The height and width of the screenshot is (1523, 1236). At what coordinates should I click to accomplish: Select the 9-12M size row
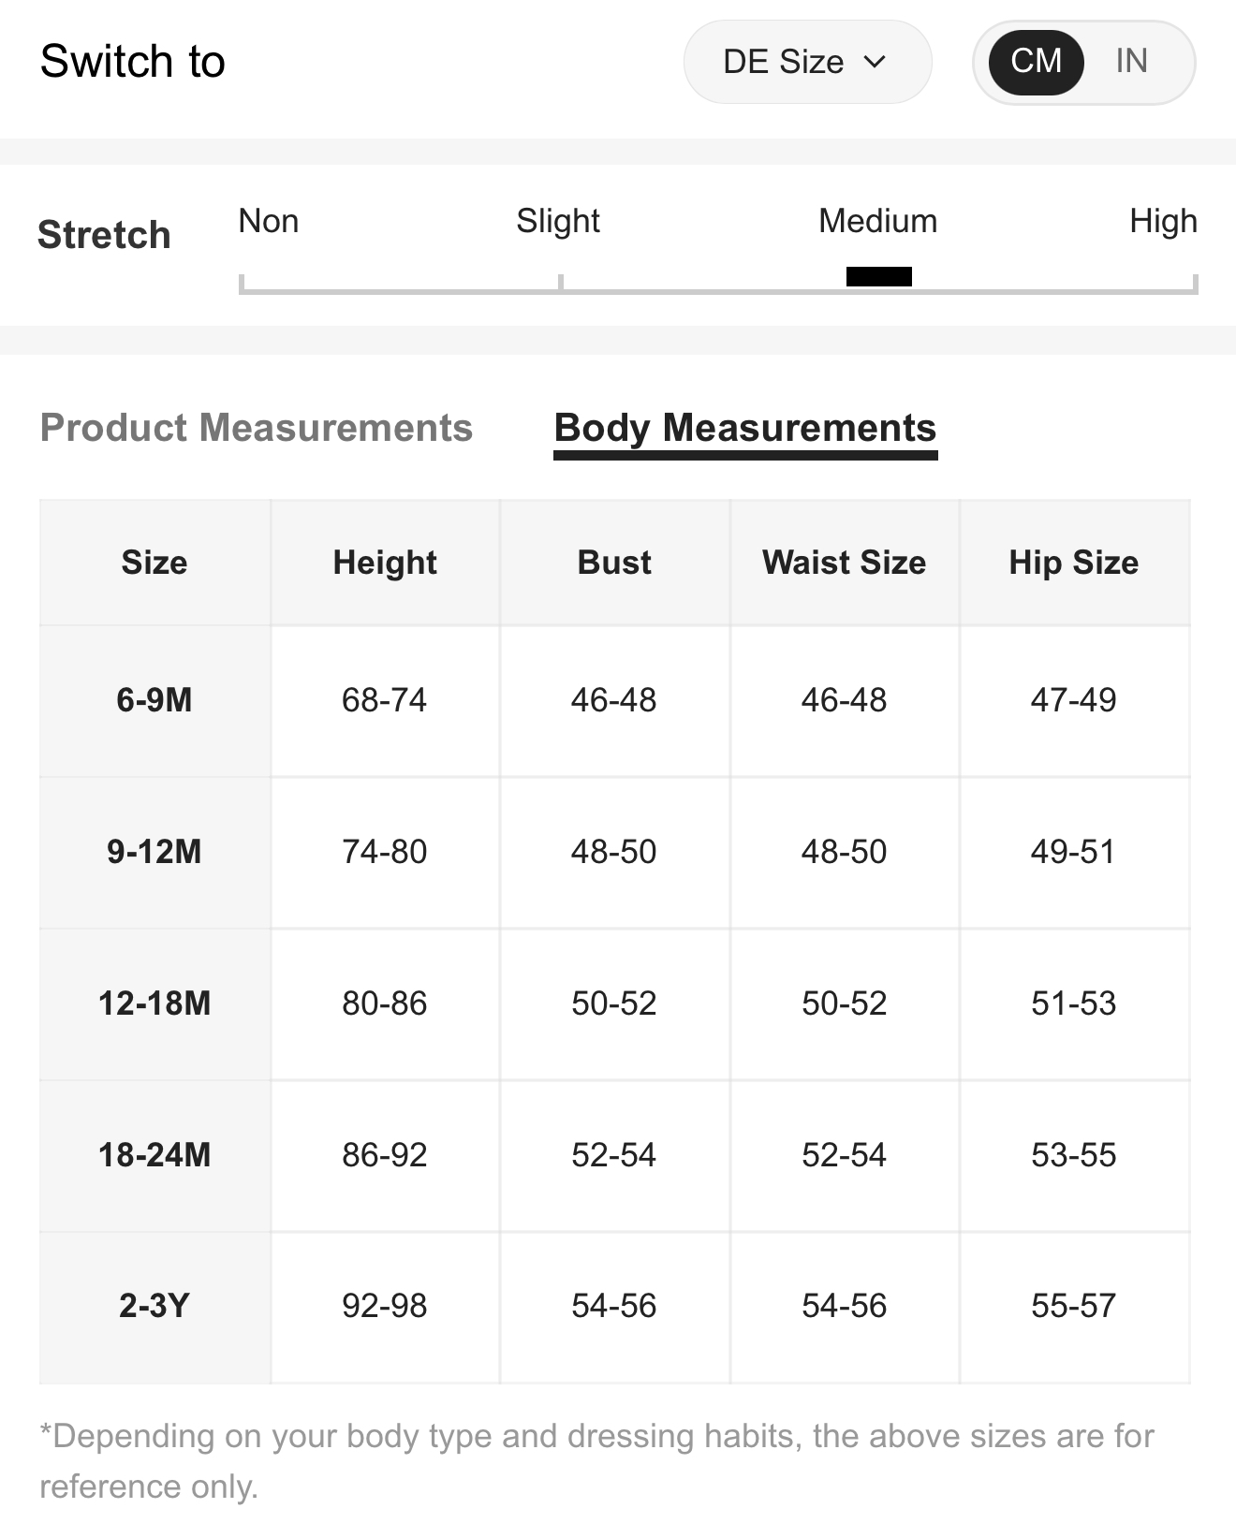click(614, 852)
